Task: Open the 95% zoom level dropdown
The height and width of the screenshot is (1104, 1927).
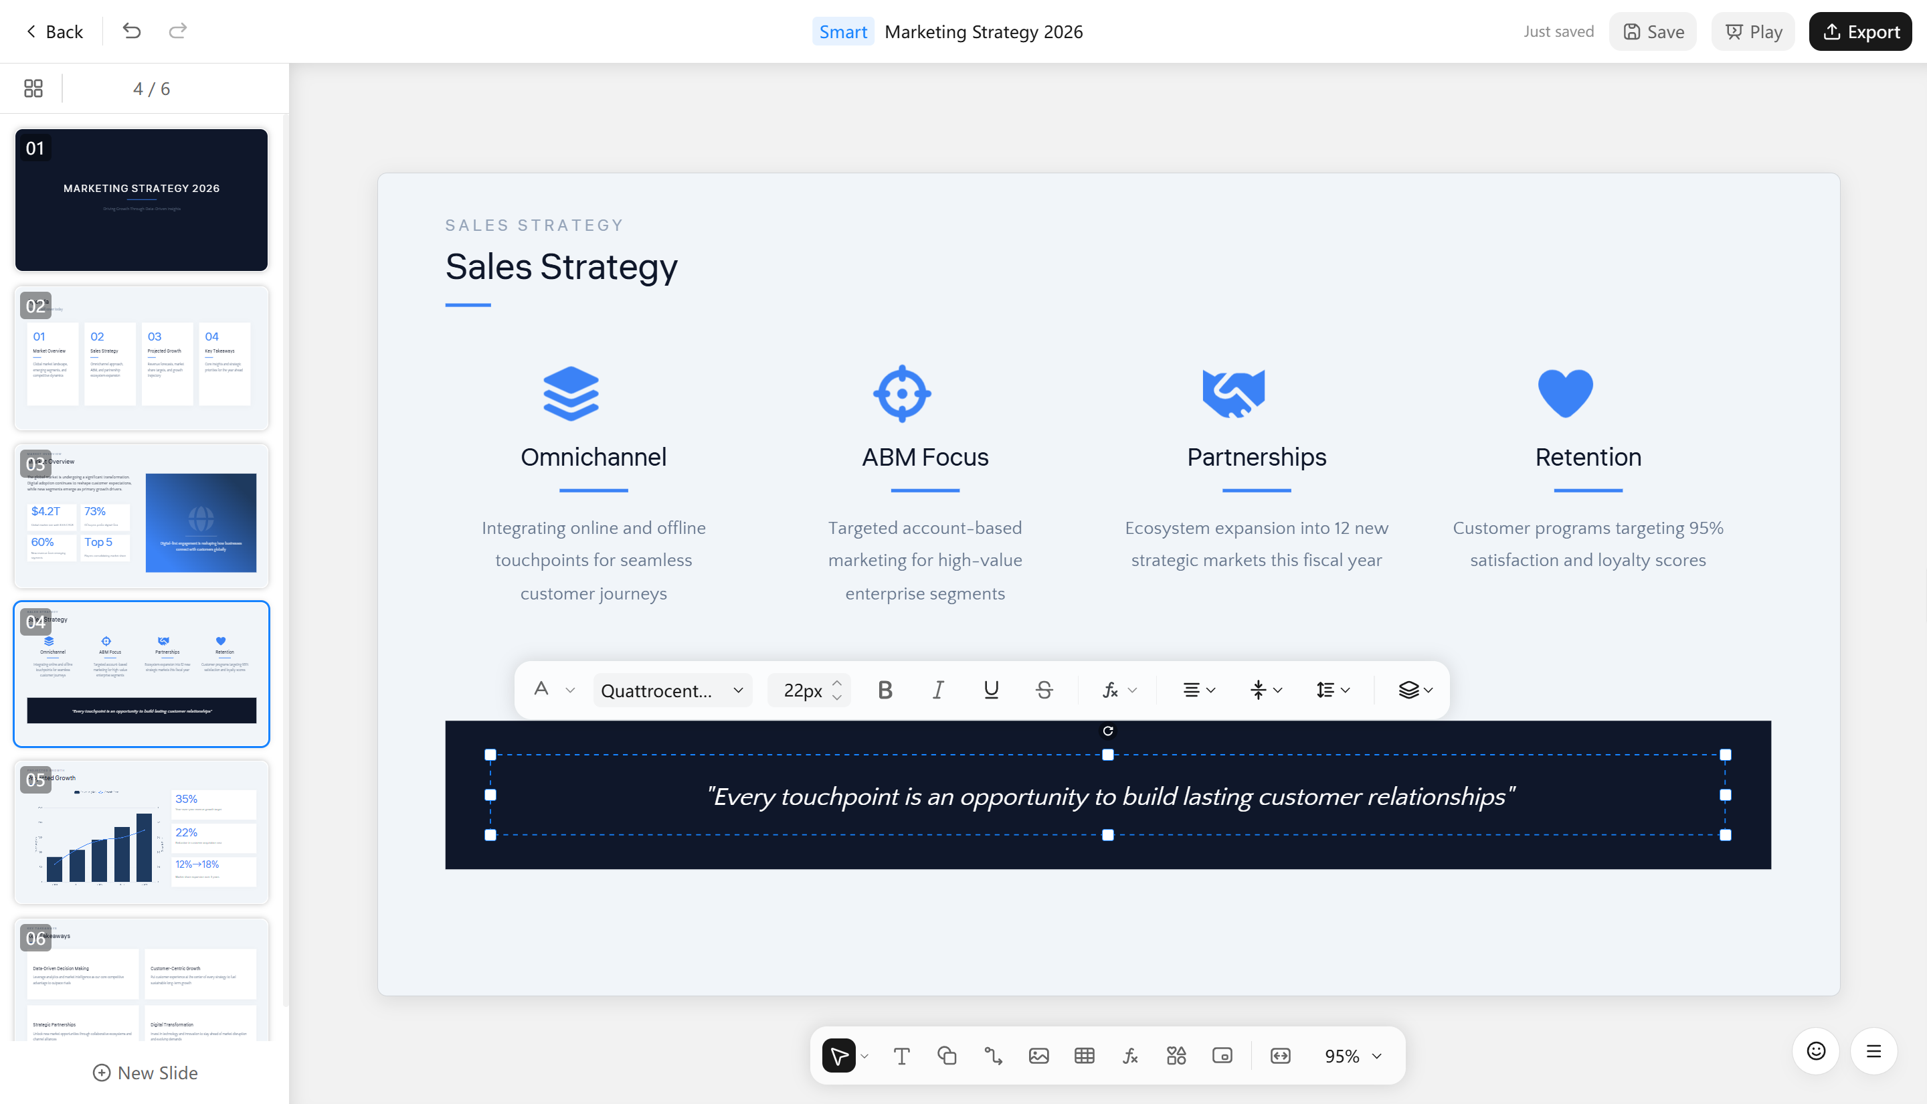Action: point(1353,1055)
